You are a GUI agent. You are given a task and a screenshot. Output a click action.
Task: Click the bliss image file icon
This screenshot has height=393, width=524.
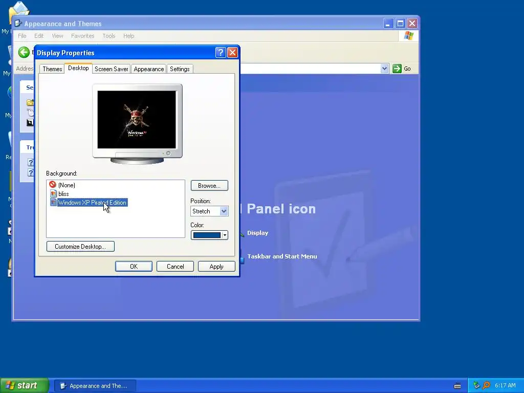pyautogui.click(x=53, y=193)
